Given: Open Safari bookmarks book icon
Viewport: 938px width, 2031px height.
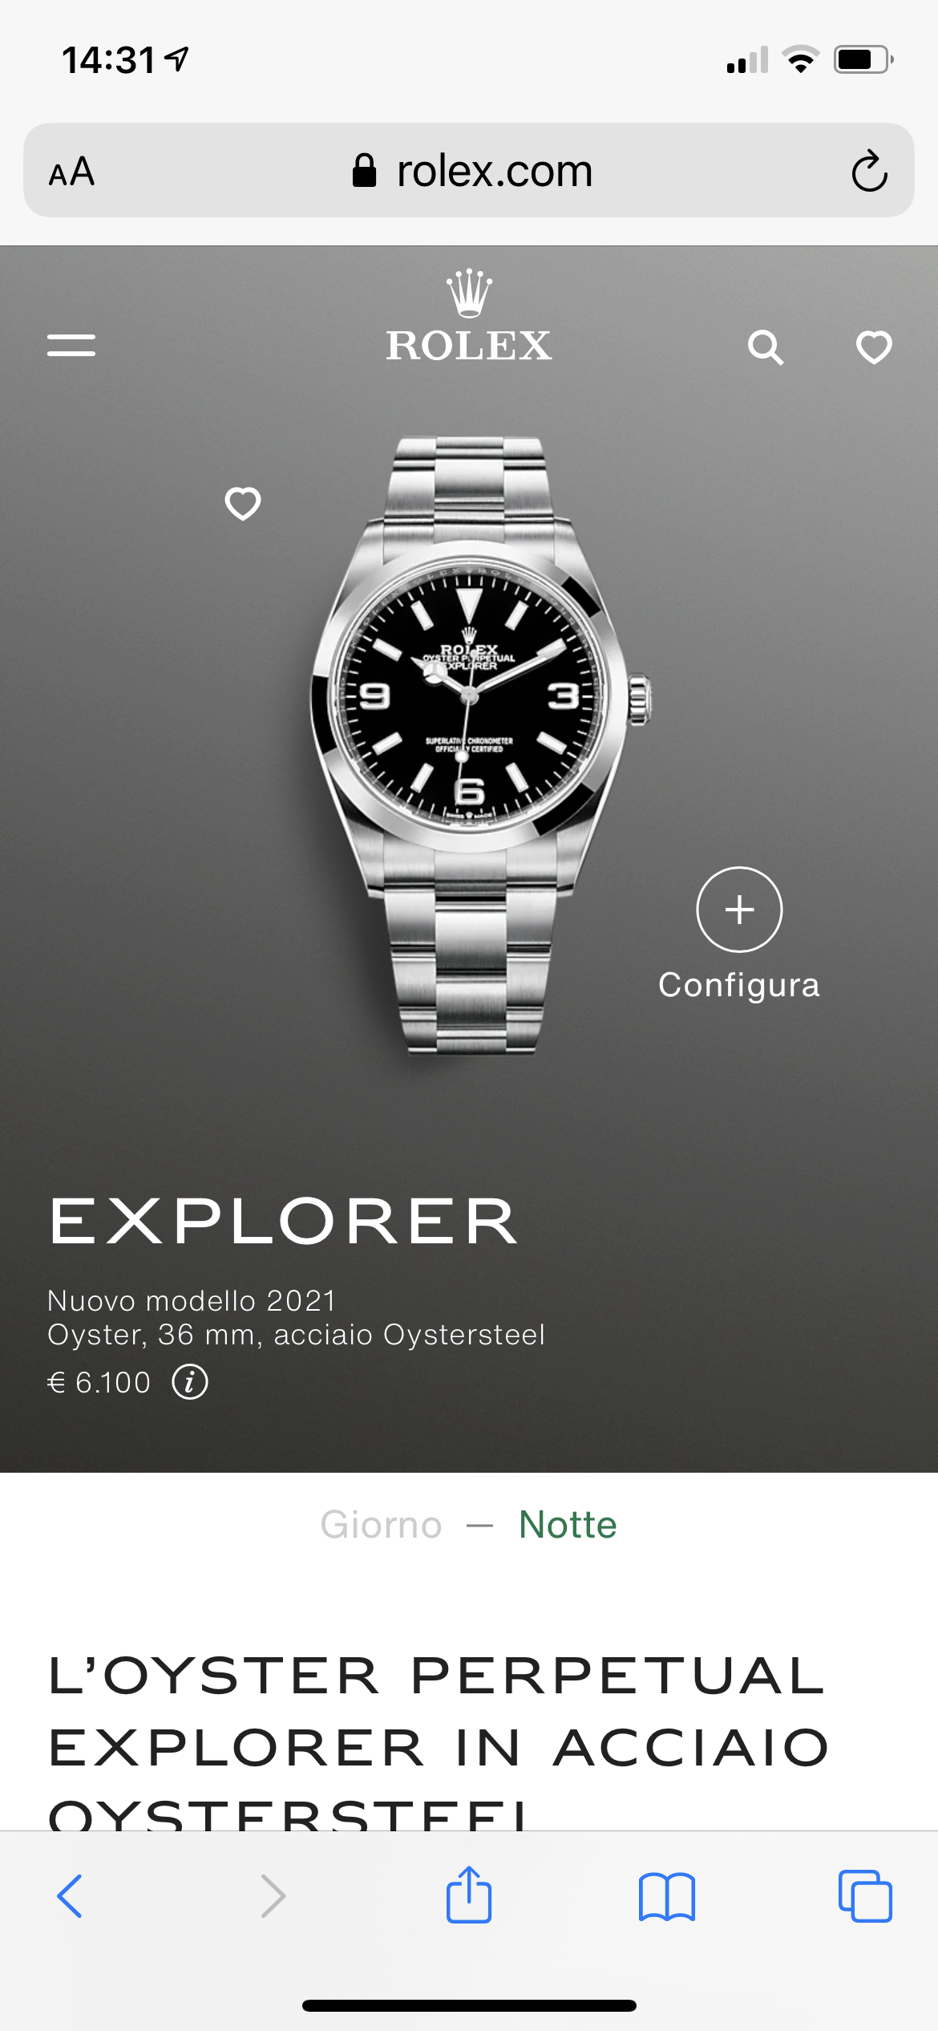Looking at the screenshot, I should [667, 1897].
